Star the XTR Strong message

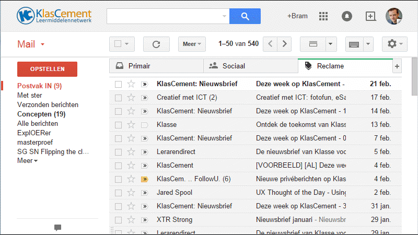(131, 220)
